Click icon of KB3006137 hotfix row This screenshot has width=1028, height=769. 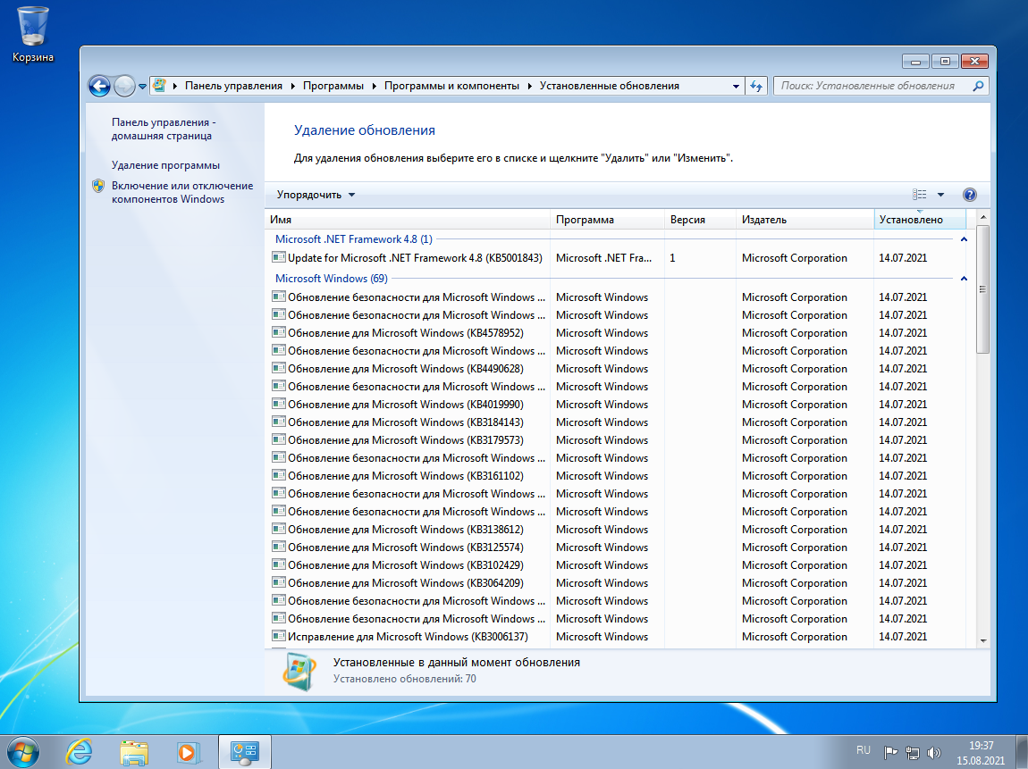pyautogui.click(x=279, y=636)
